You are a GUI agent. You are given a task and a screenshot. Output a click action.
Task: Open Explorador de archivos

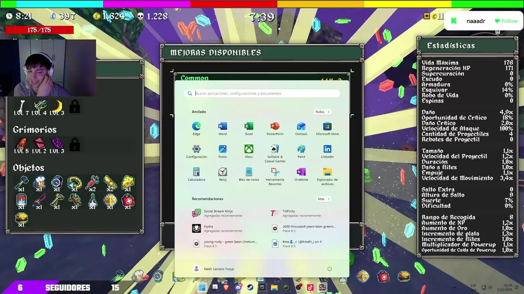pos(327,176)
